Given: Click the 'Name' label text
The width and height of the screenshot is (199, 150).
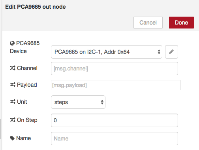Looking at the screenshot, I should coord(24,138).
